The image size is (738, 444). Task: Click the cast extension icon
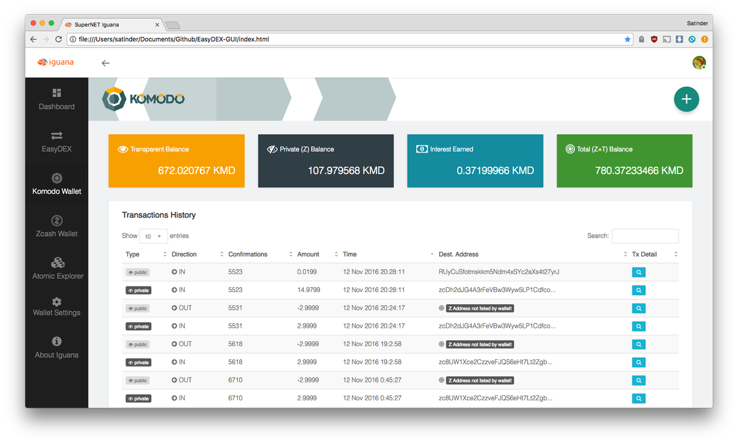pyautogui.click(x=667, y=39)
